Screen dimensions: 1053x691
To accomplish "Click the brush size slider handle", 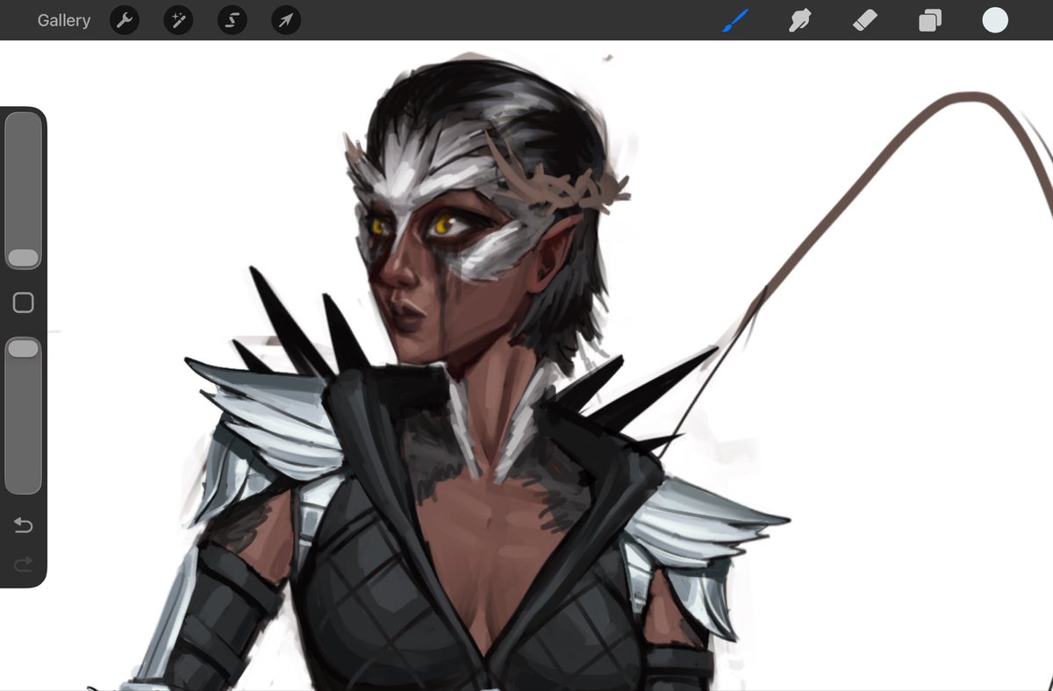I will [x=24, y=258].
